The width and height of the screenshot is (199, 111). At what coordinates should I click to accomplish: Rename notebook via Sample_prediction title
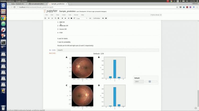coord(67,11)
